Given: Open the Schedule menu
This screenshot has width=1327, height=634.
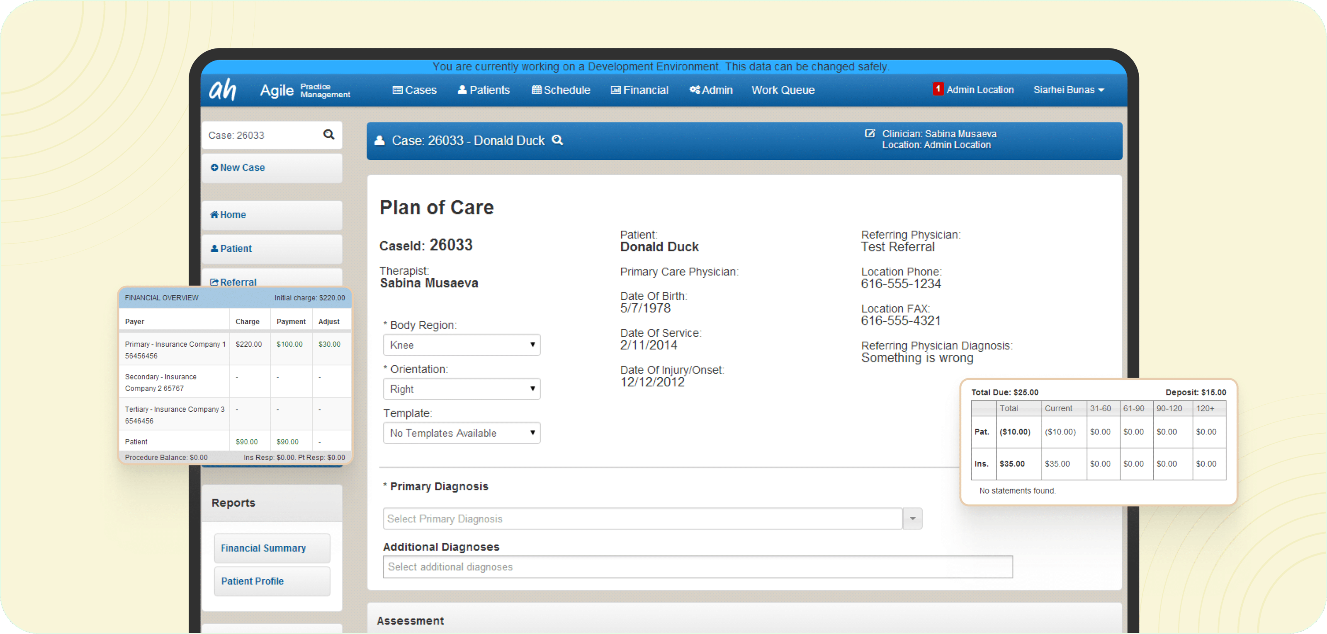Looking at the screenshot, I should click(x=561, y=90).
